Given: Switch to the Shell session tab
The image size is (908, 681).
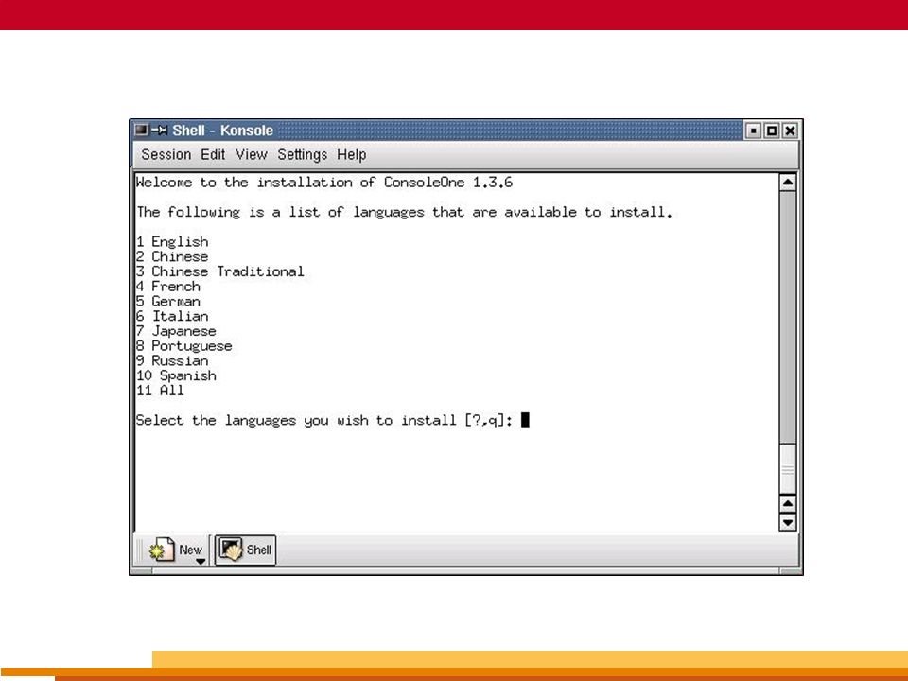Looking at the screenshot, I should 246,550.
